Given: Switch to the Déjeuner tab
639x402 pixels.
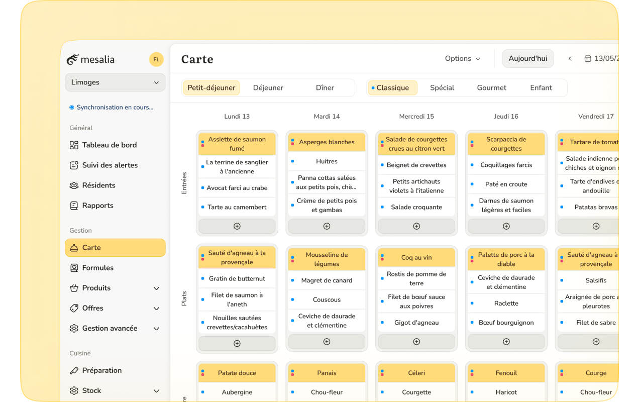Looking at the screenshot, I should tap(268, 88).
